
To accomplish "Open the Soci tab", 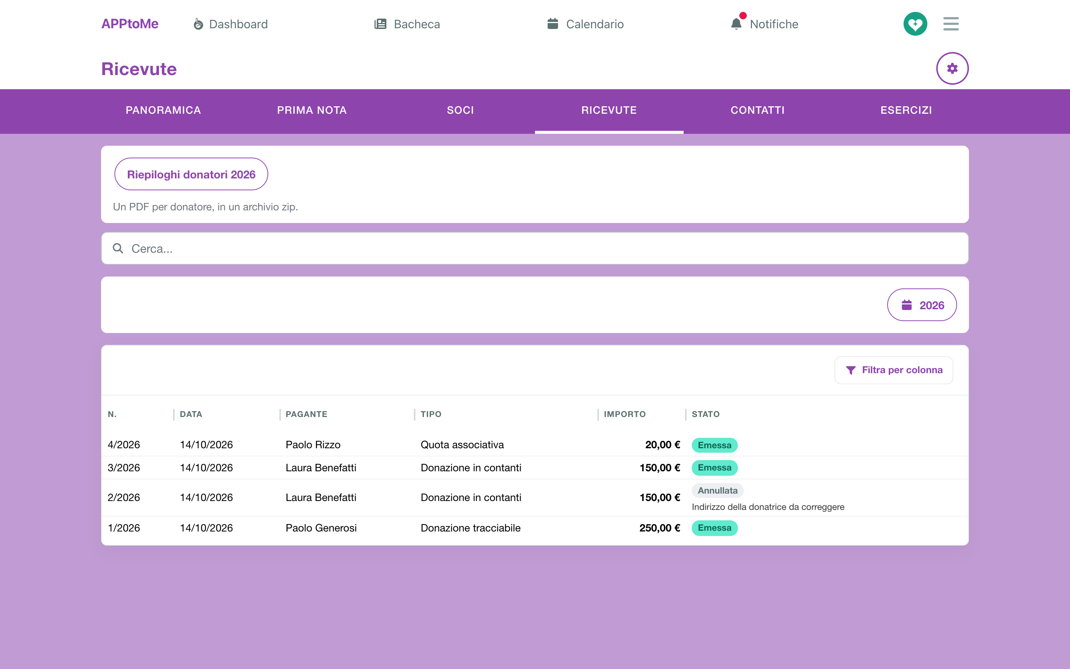I will click(x=460, y=110).
